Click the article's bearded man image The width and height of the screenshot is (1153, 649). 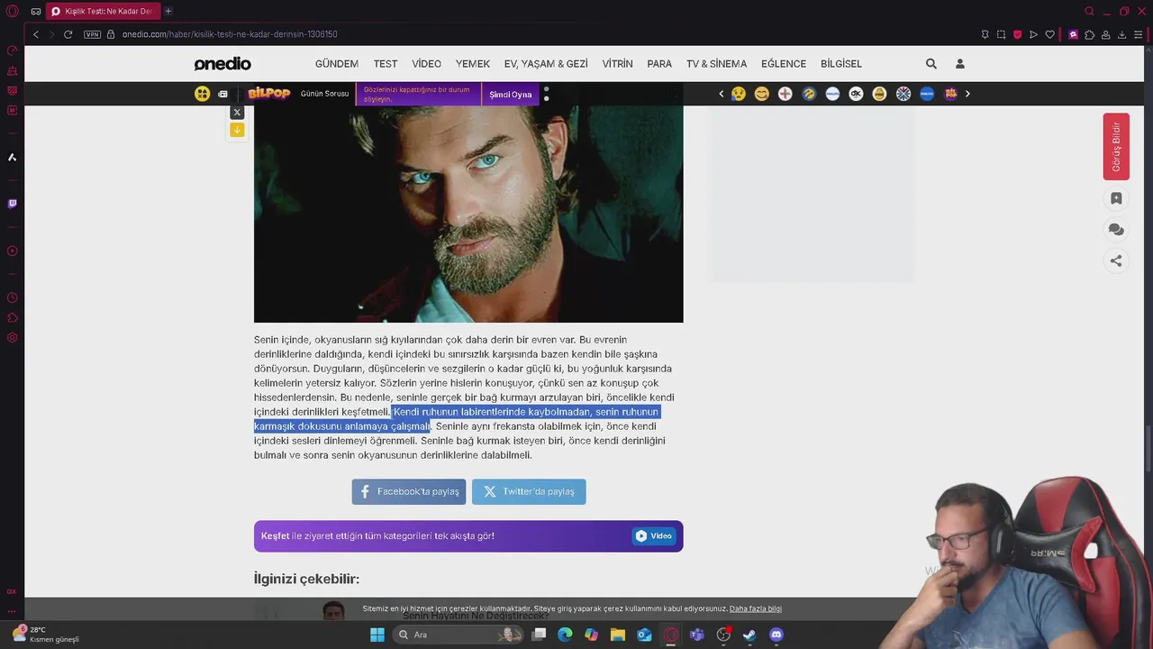(x=468, y=214)
